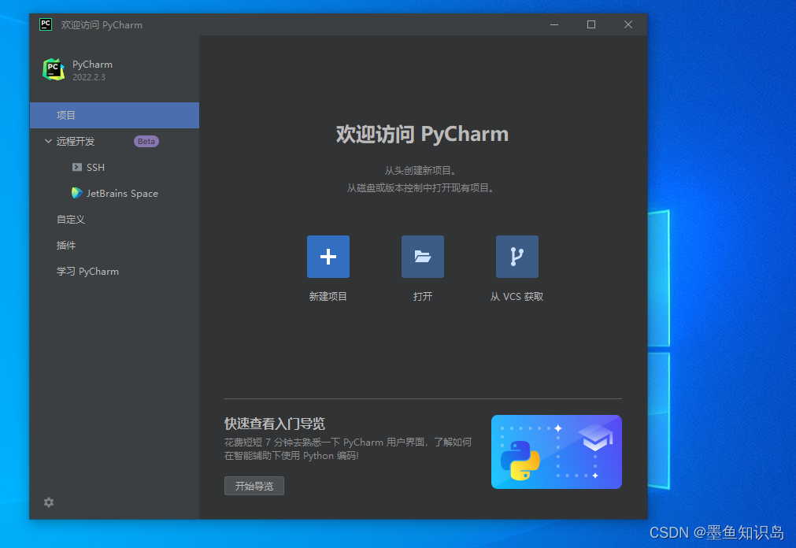Minimize the PyCharm welcome window
The image size is (796, 548).
coord(554,24)
